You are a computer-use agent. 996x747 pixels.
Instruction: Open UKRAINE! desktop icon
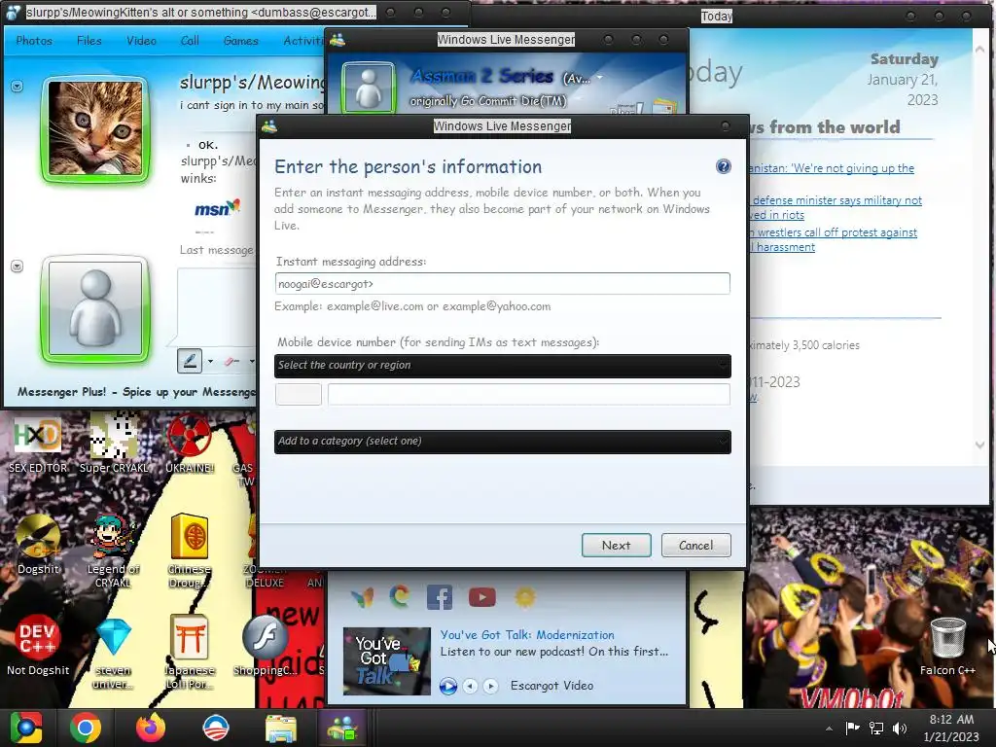[190, 444]
